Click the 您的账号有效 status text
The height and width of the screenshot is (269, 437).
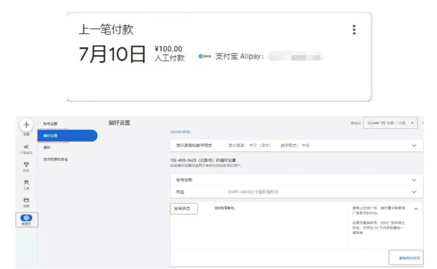(225, 208)
